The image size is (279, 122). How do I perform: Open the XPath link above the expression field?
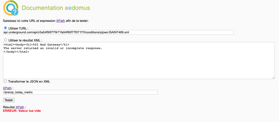[x=7, y=88]
